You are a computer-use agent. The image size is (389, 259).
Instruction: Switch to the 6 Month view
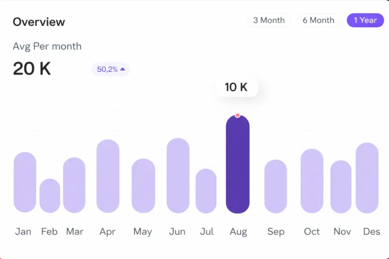point(318,20)
